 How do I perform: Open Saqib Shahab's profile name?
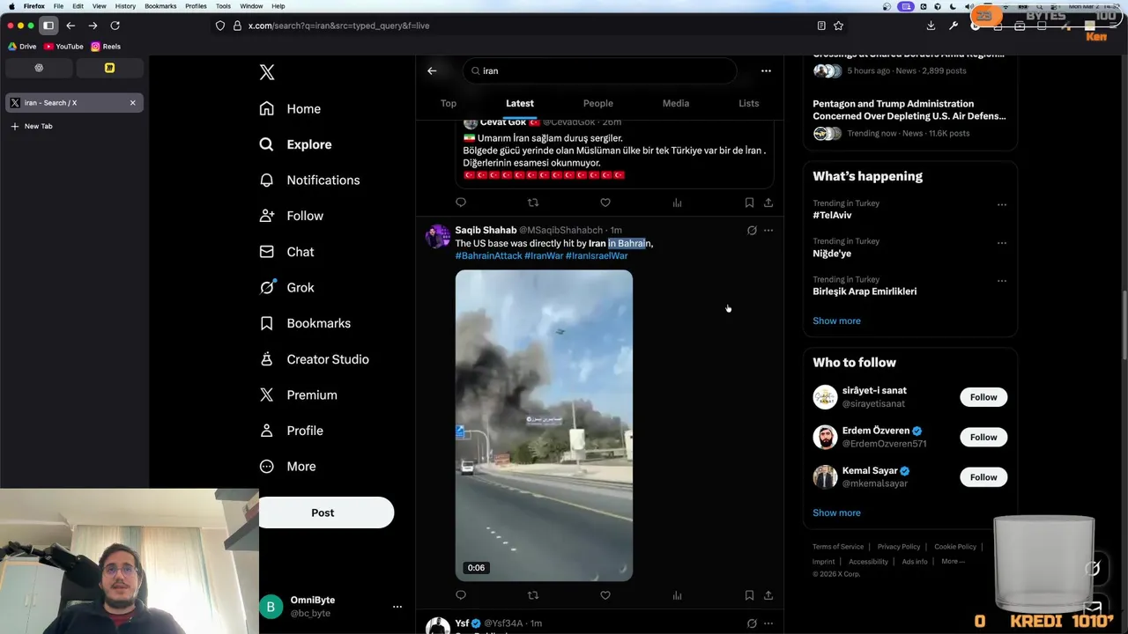coord(486,230)
